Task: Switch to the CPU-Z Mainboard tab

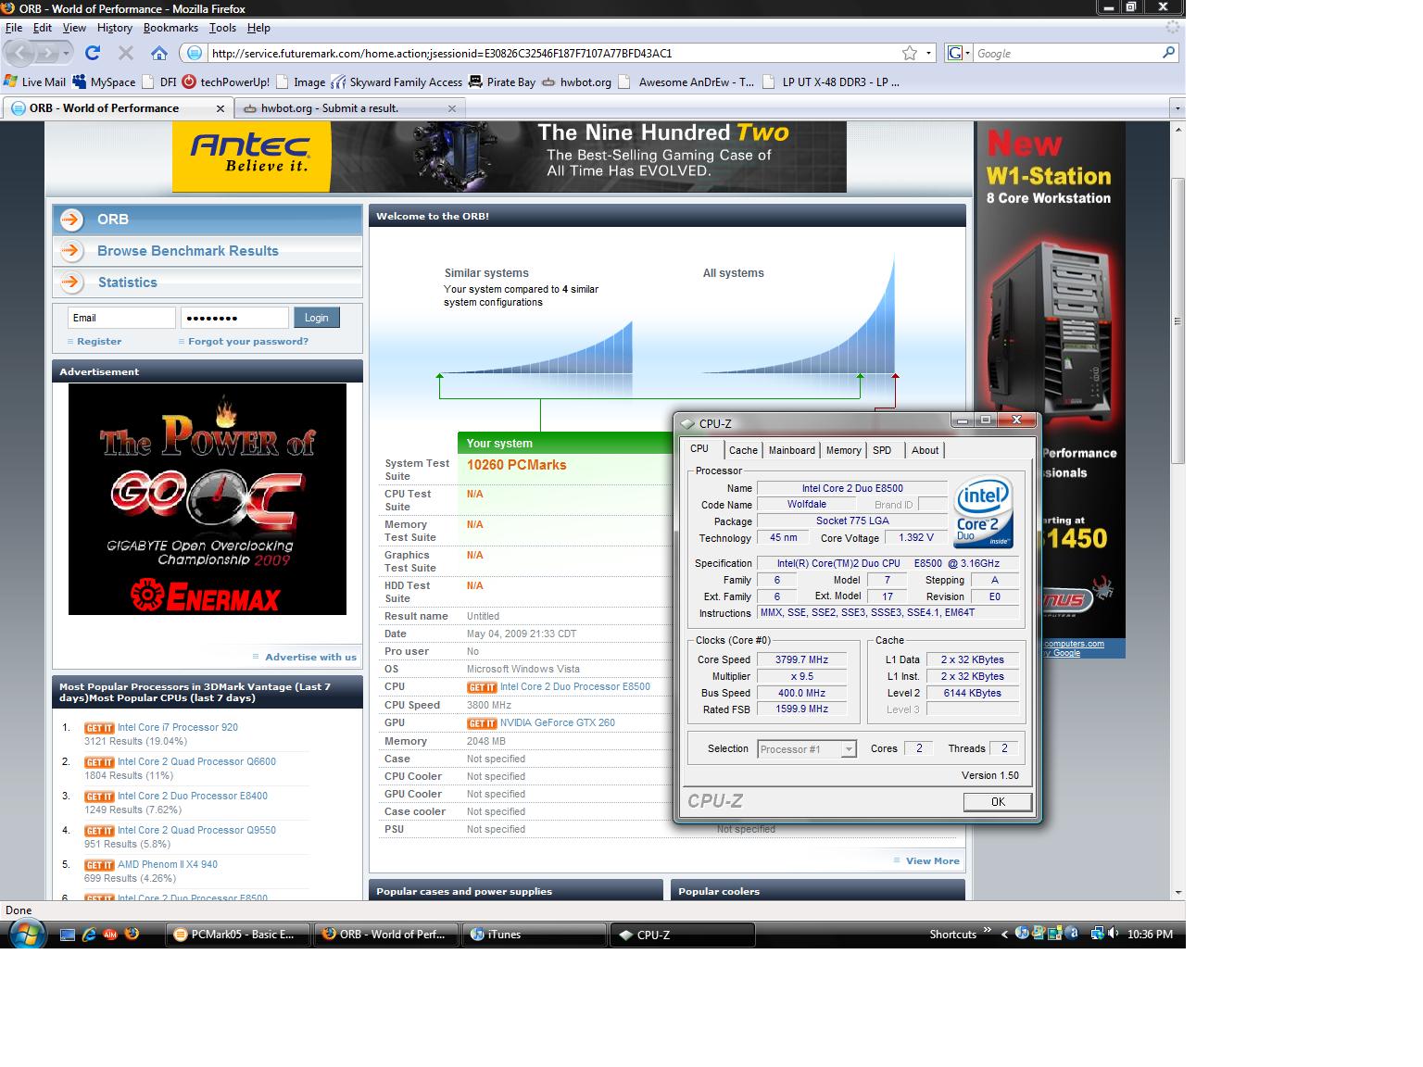Action: (792, 450)
